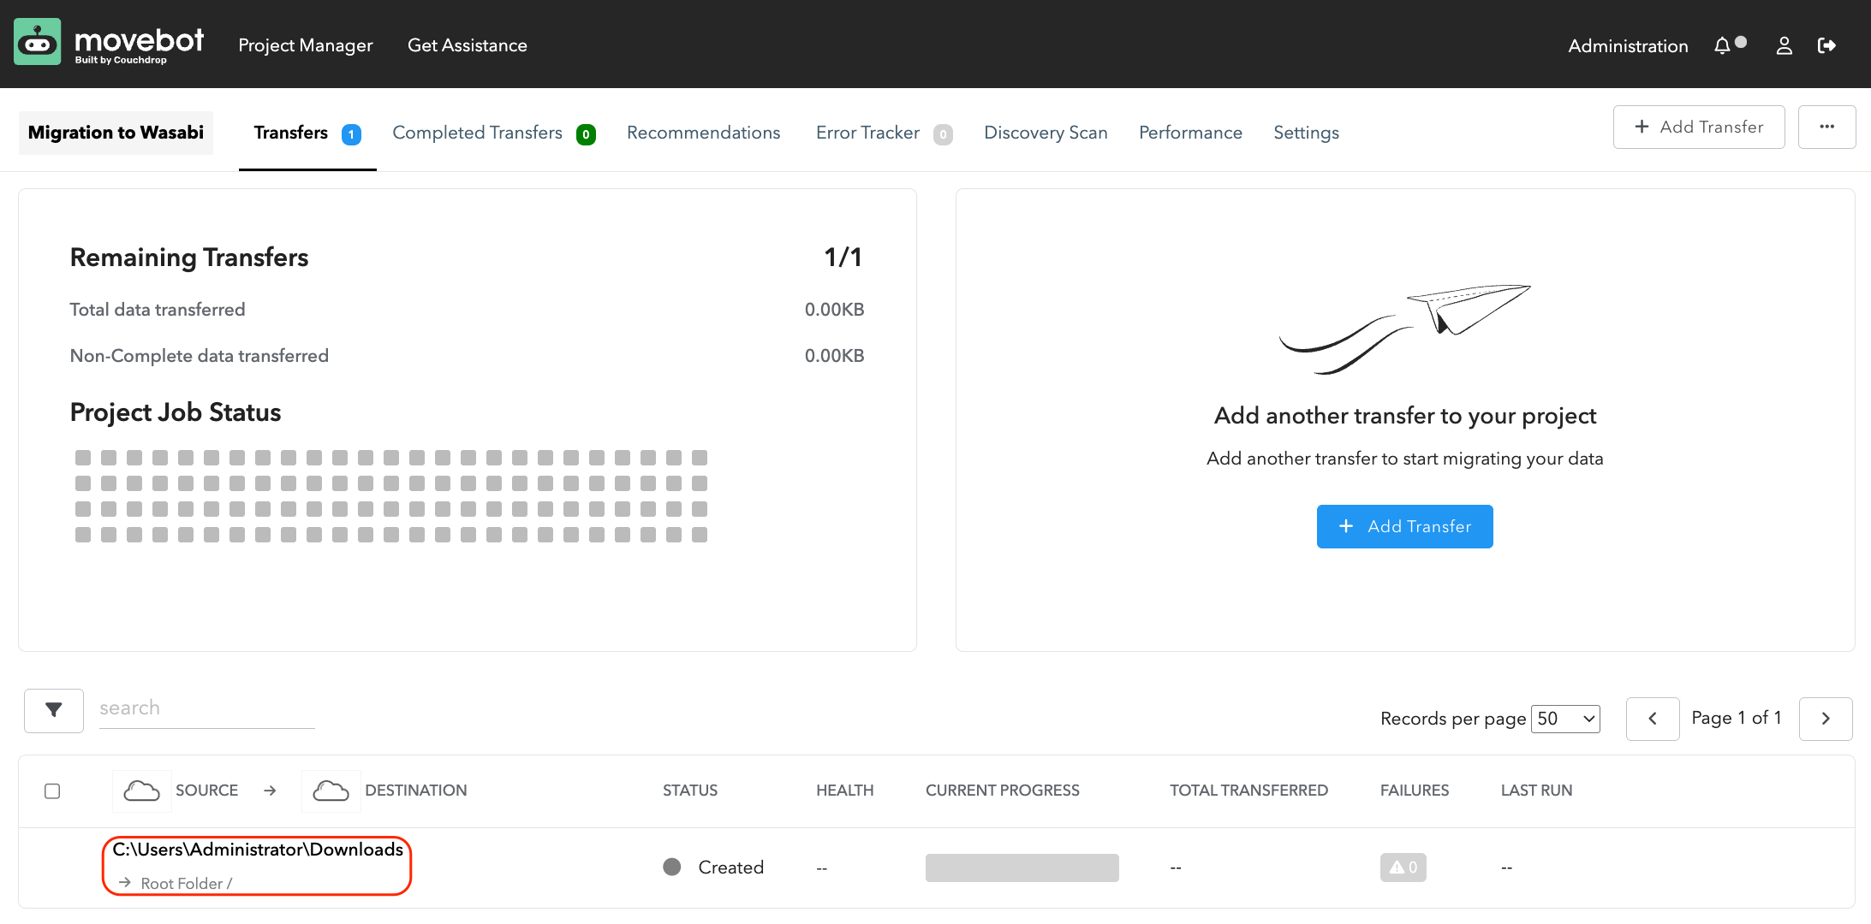This screenshot has height=924, width=1871.
Task: Open the Administration menu
Action: click(1628, 46)
